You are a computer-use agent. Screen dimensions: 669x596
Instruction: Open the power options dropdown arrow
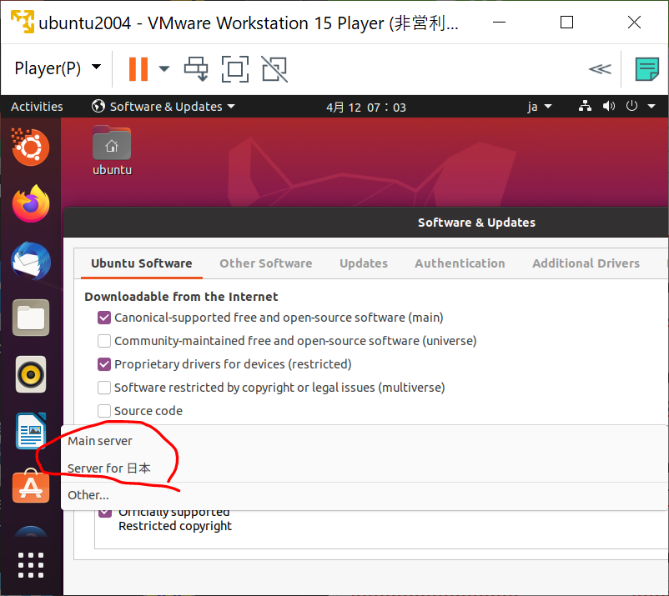(x=164, y=68)
